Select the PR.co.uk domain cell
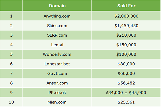Image resolution: width=161 pixels, height=107 pixels. point(57,92)
